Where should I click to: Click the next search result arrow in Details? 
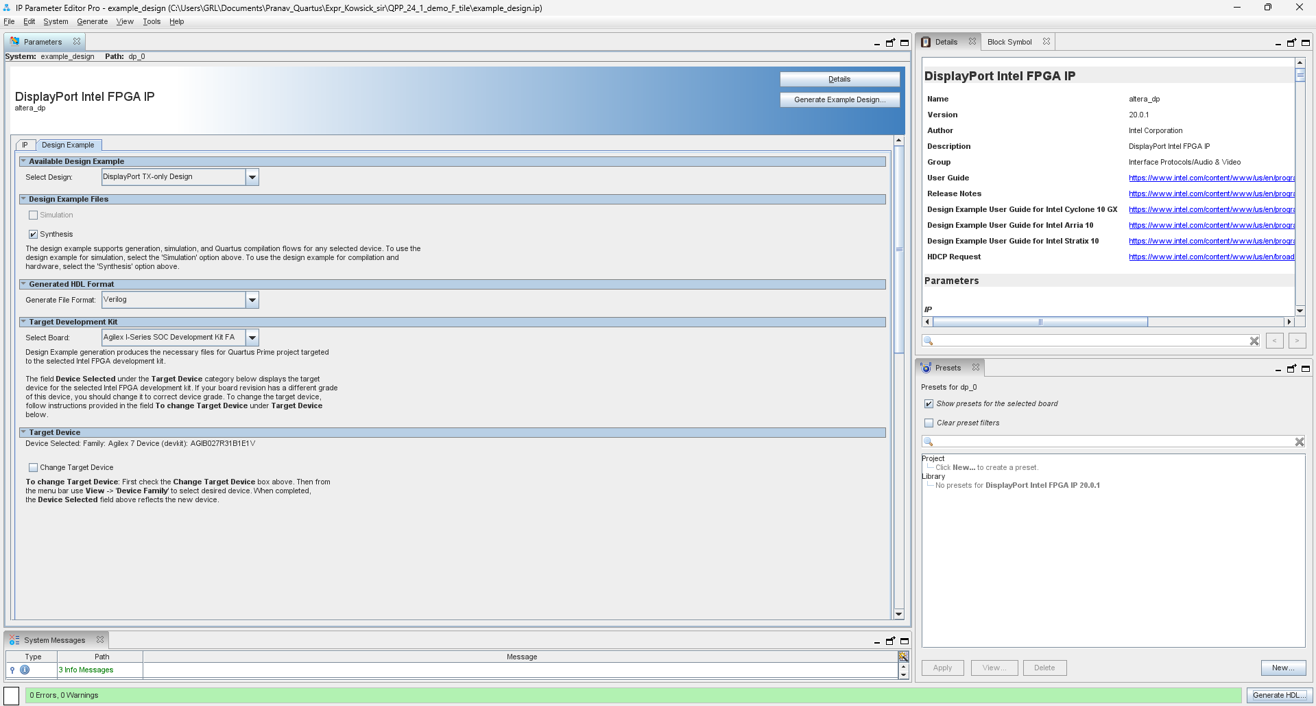[x=1297, y=340]
